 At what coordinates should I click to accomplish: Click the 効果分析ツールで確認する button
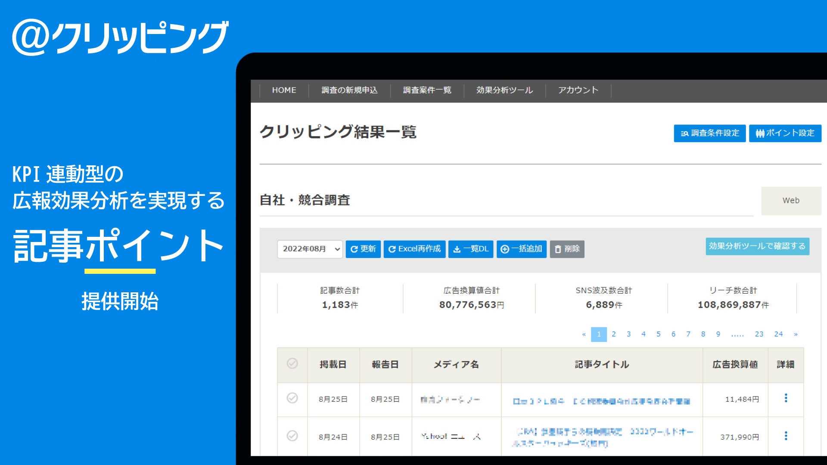pos(757,247)
